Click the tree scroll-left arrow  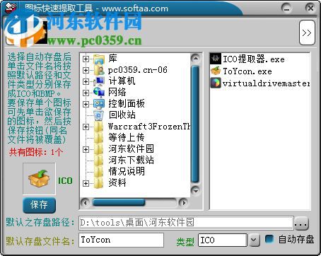click(x=86, y=202)
